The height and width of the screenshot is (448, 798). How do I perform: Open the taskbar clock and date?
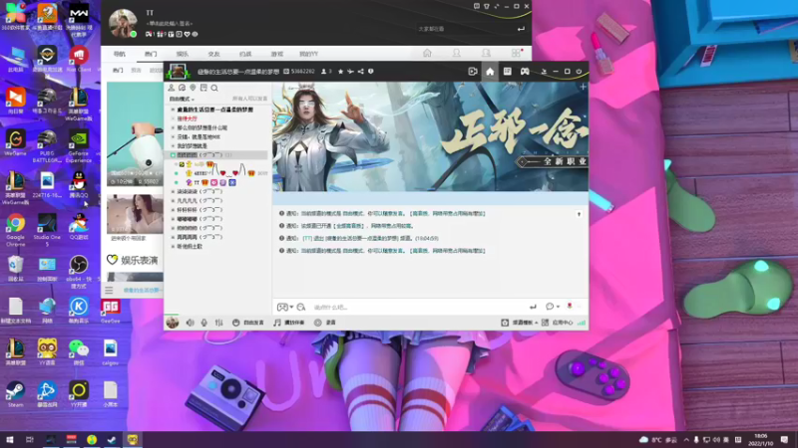click(x=761, y=439)
